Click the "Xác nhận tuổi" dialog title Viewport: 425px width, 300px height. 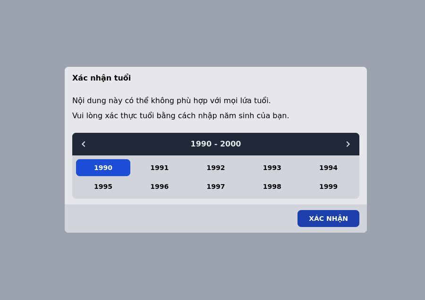[102, 78]
